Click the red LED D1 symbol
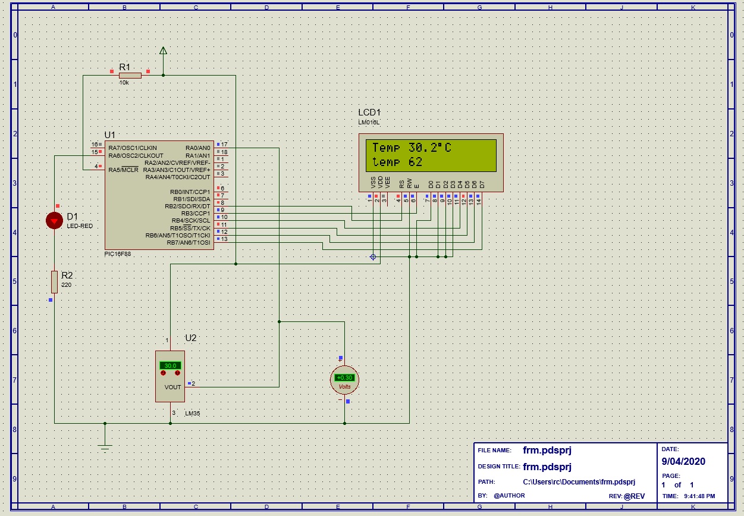 (55, 221)
